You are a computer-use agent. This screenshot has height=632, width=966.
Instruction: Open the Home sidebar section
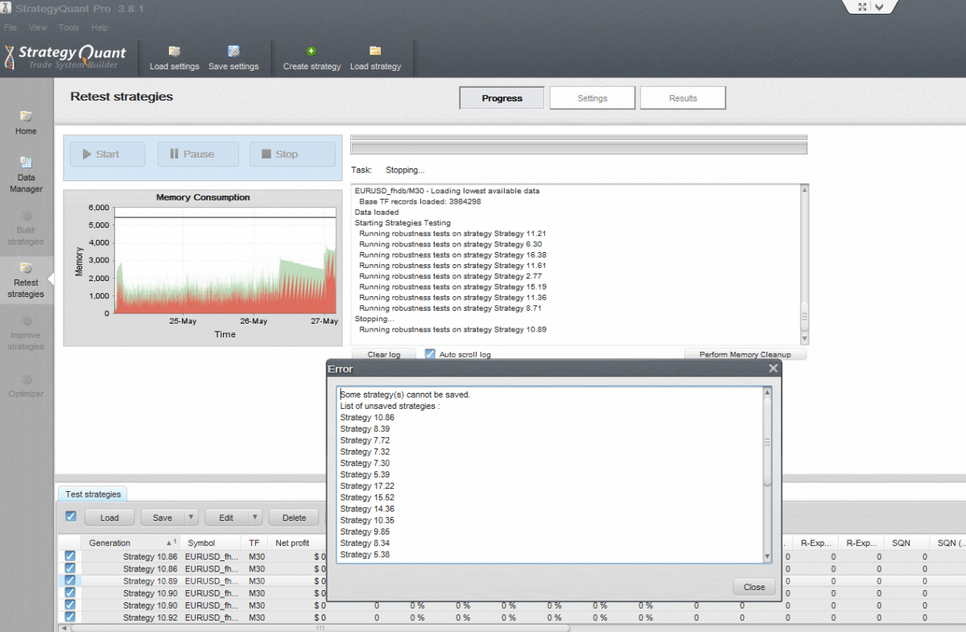26,122
